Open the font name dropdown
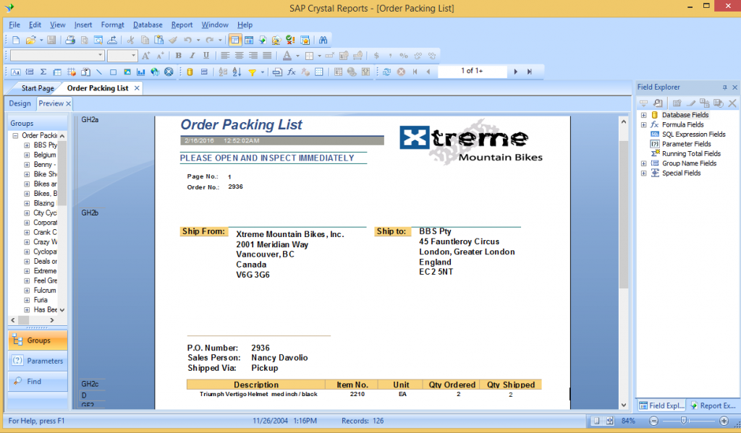This screenshot has height=433, width=741. (100, 56)
